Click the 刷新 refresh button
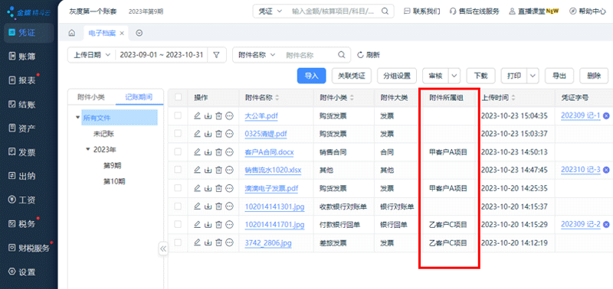Image resolution: width=613 pixels, height=289 pixels. [x=369, y=55]
